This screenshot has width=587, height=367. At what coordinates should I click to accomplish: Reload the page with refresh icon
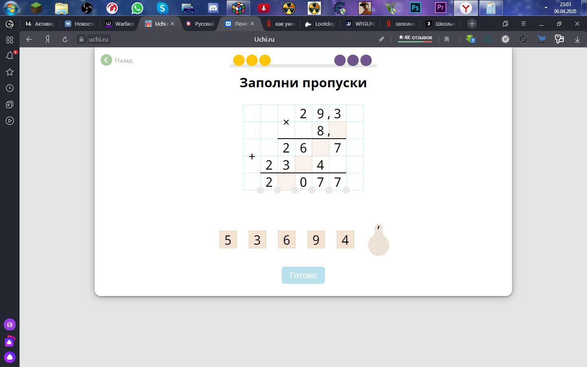(65, 40)
